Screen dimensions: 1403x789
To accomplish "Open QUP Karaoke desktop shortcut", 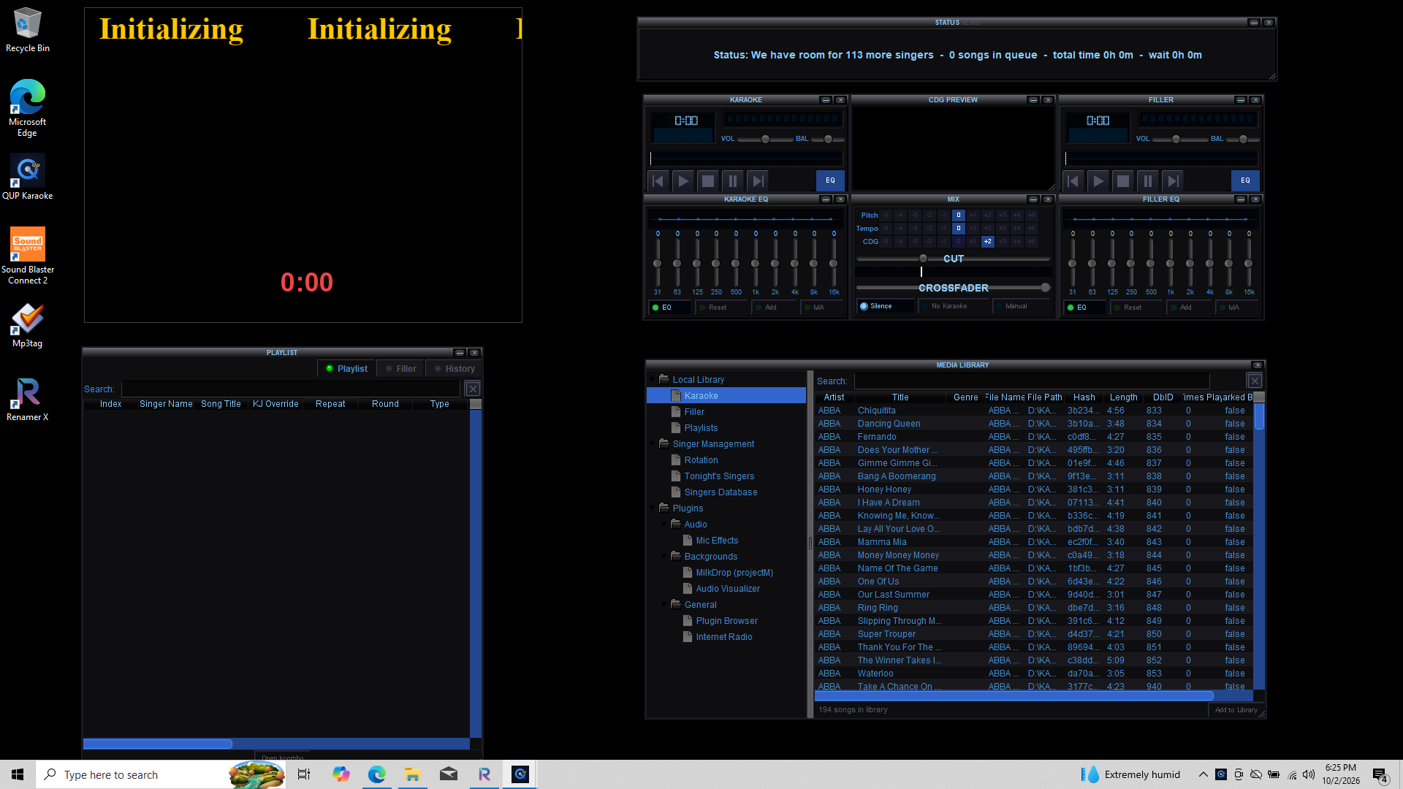I will (x=28, y=178).
